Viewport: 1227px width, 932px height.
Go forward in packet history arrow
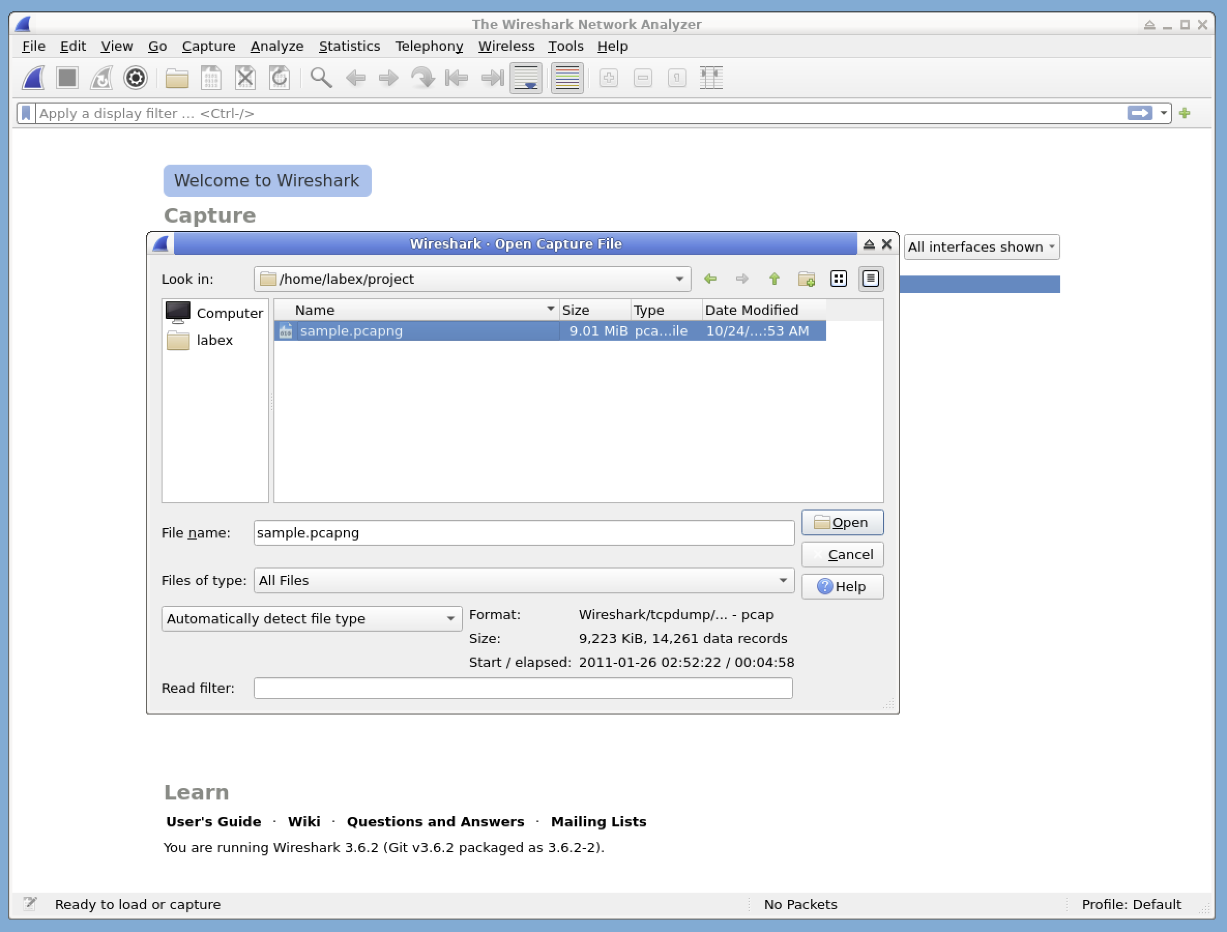coord(389,78)
